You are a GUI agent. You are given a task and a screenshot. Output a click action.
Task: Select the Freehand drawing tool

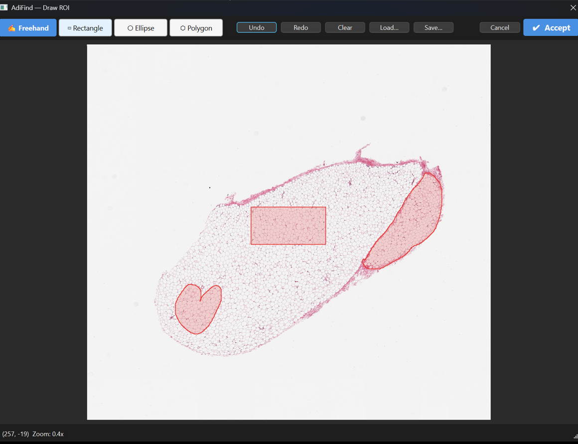28,28
